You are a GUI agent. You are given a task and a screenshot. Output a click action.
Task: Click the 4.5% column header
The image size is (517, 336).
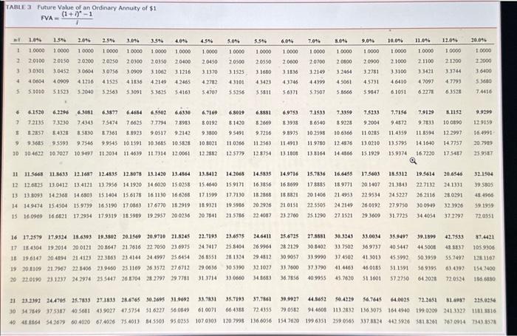coord(207,41)
